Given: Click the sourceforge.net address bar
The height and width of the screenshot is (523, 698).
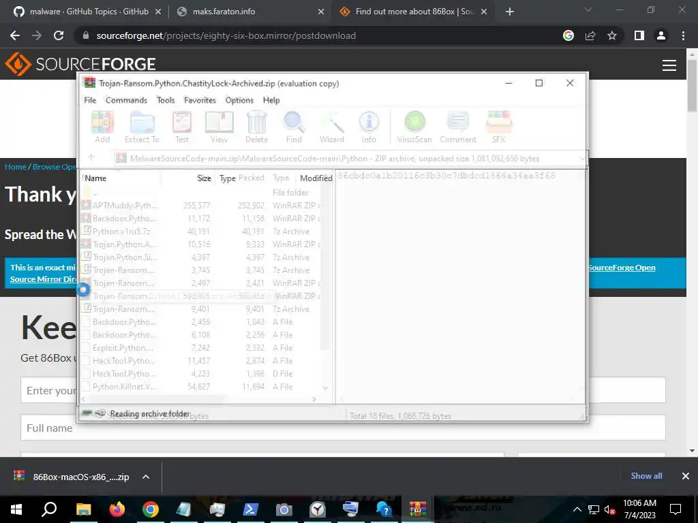Looking at the screenshot, I should (312, 35).
